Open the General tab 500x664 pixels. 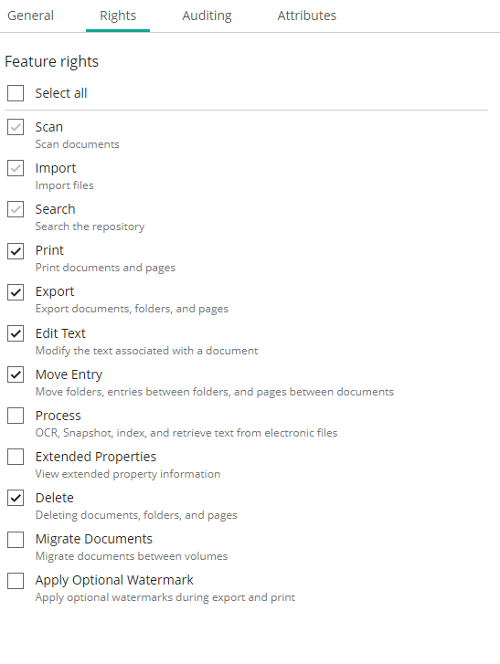pyautogui.click(x=30, y=16)
